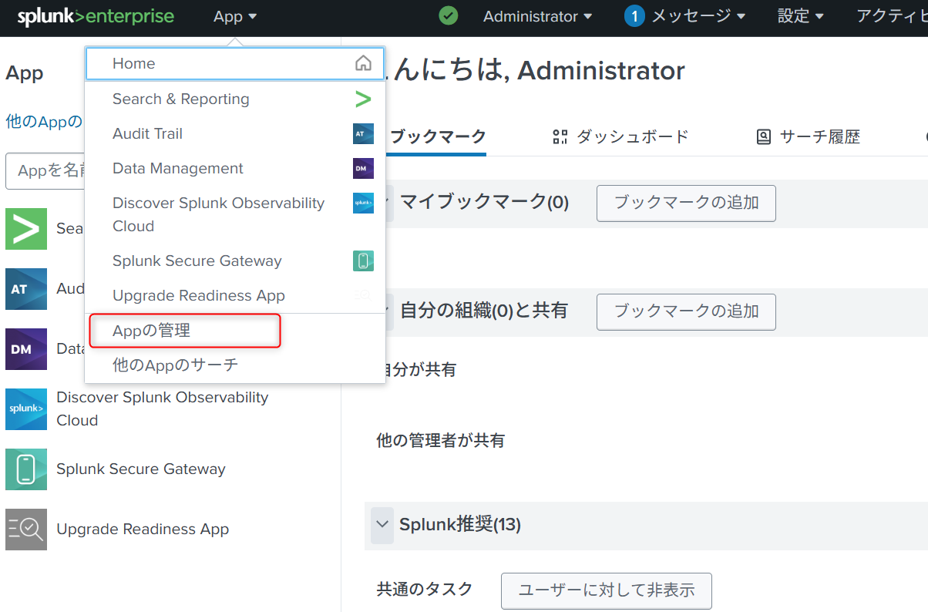Click the App name search field

(x=46, y=170)
